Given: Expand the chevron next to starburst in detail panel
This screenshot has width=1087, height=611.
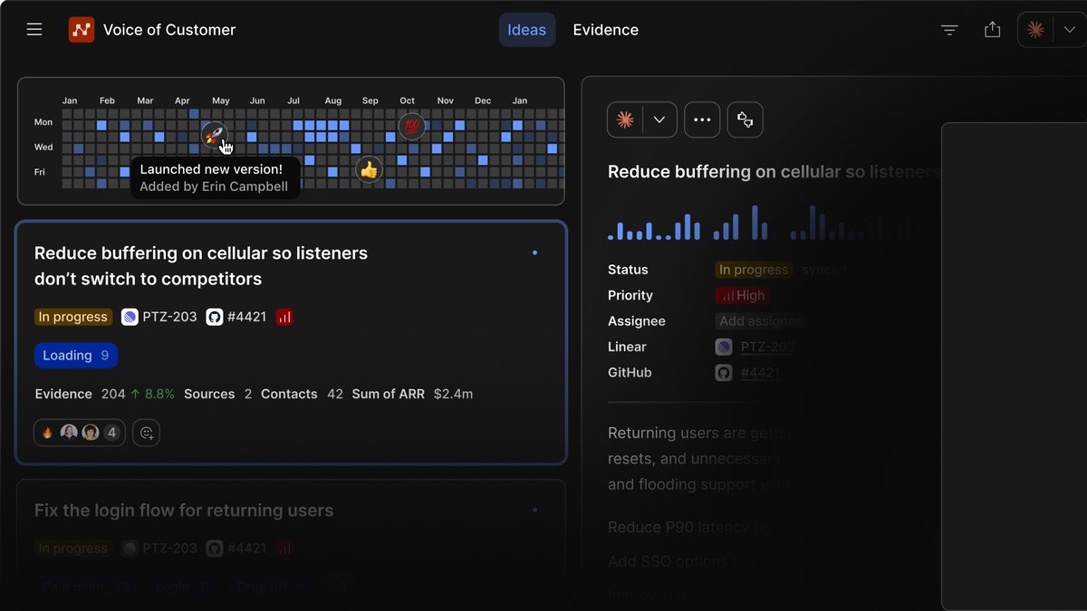Looking at the screenshot, I should click(x=659, y=119).
